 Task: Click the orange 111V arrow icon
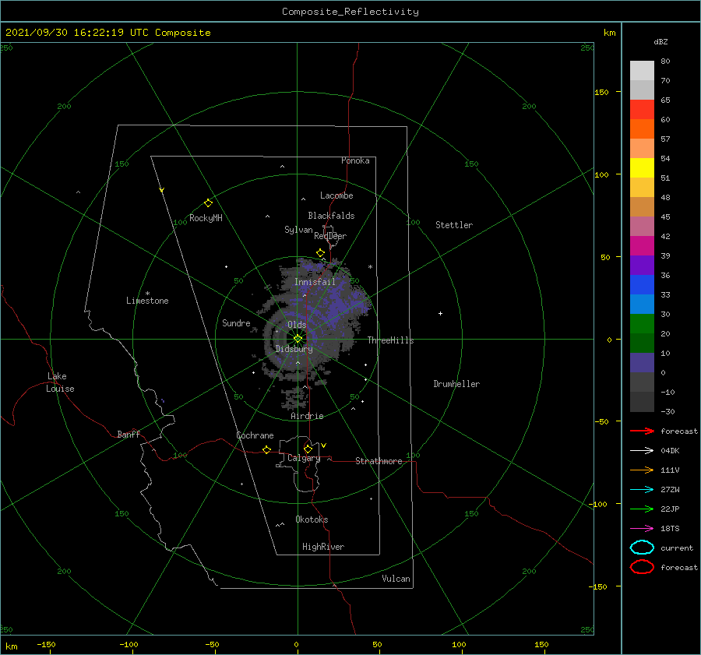(x=642, y=470)
